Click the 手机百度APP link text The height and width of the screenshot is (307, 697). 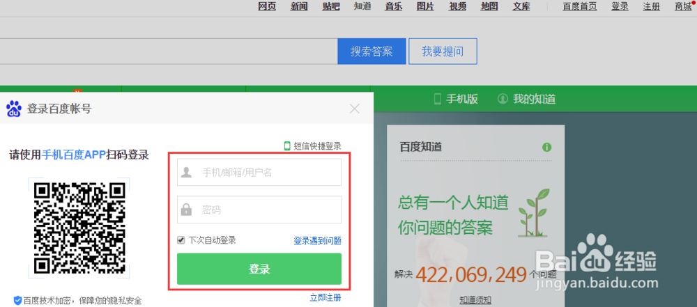tap(74, 155)
